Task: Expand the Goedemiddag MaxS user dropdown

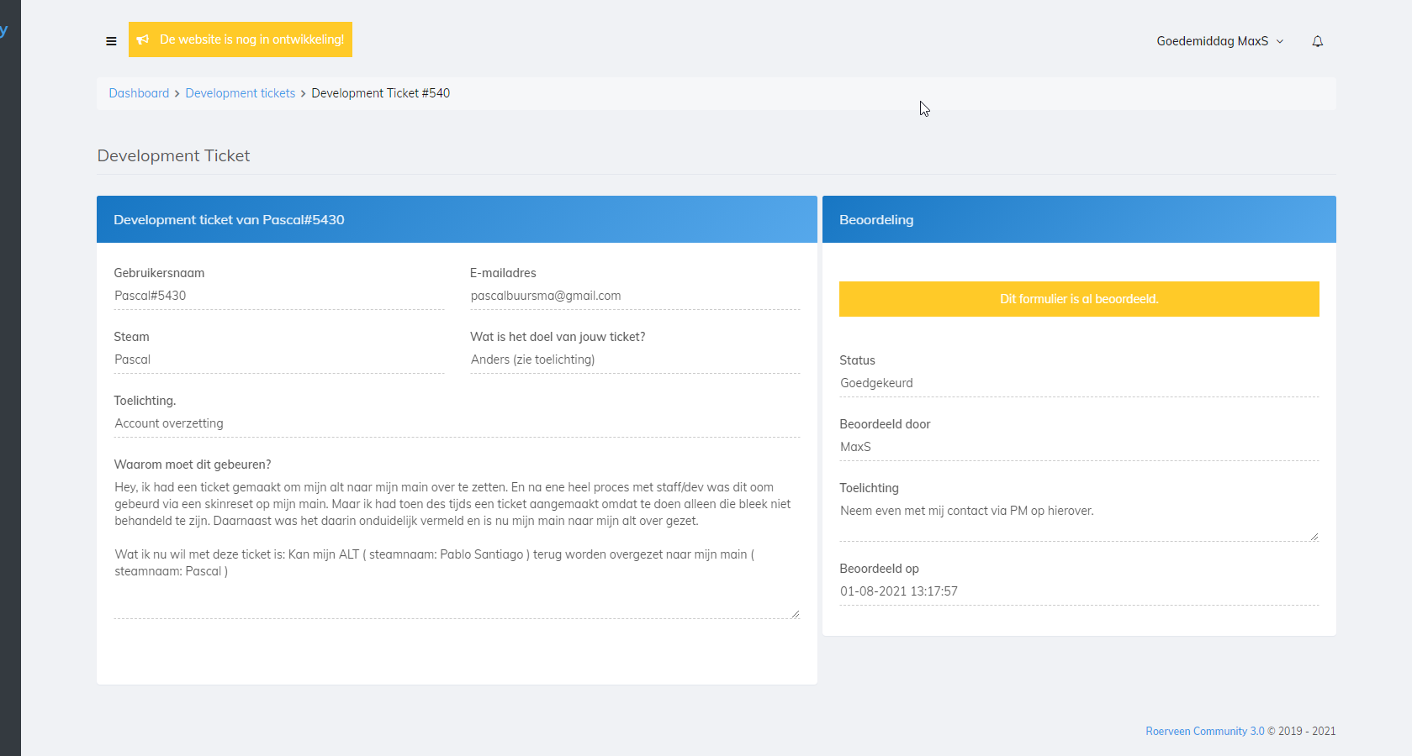Action: (x=1219, y=41)
